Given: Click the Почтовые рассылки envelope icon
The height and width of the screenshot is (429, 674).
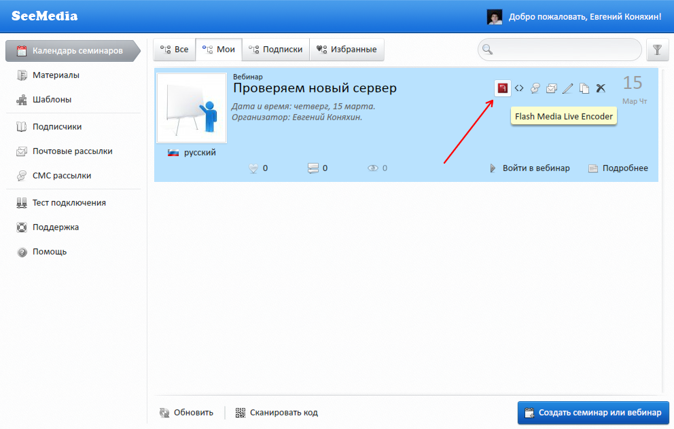Looking at the screenshot, I should 22,151.
